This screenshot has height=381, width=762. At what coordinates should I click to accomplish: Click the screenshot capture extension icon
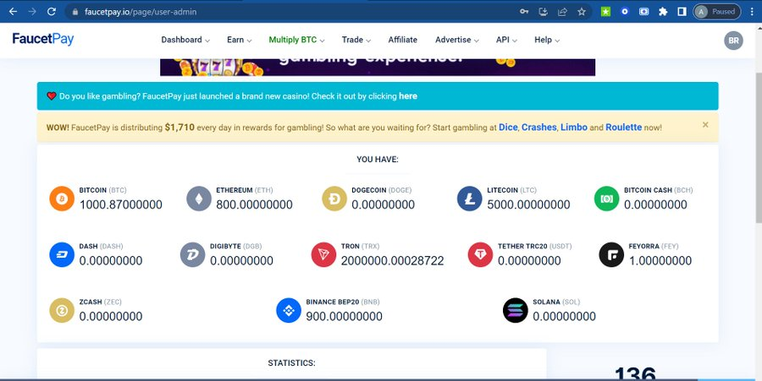point(644,12)
